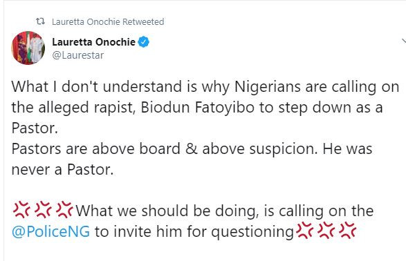Click the text "to invite him for questioning"
Viewport: 406px width, 261px height.
pyautogui.click(x=194, y=231)
